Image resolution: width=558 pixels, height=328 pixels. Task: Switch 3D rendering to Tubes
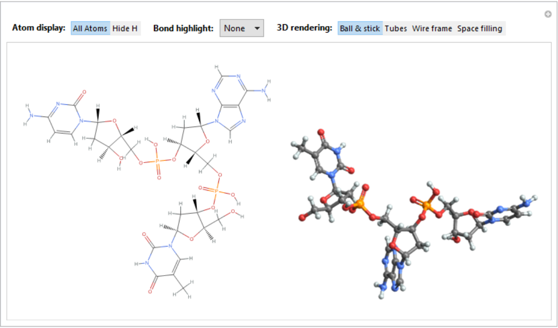pos(395,28)
